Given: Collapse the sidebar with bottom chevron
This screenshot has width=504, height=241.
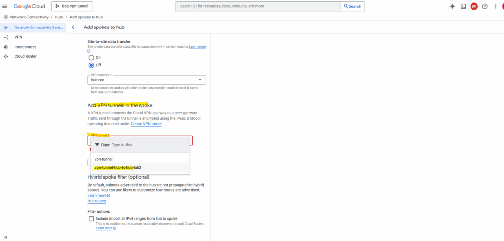Looking at the screenshot, I should (6, 237).
